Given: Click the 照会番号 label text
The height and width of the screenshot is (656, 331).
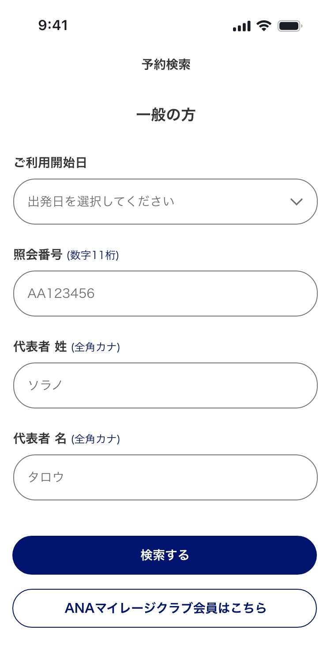Looking at the screenshot, I should click(x=38, y=255).
